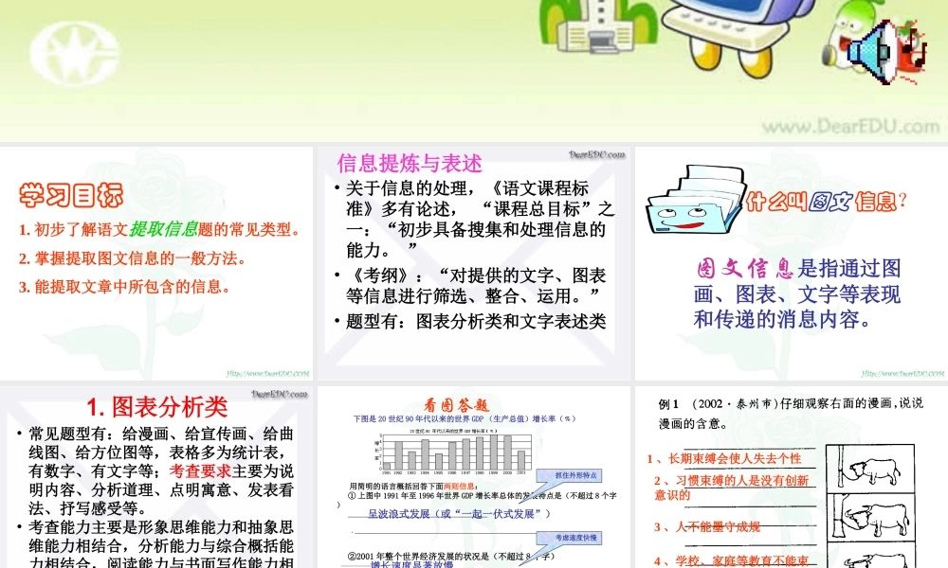
Task: Click the second cow cartoon panel
Action: click(x=869, y=517)
